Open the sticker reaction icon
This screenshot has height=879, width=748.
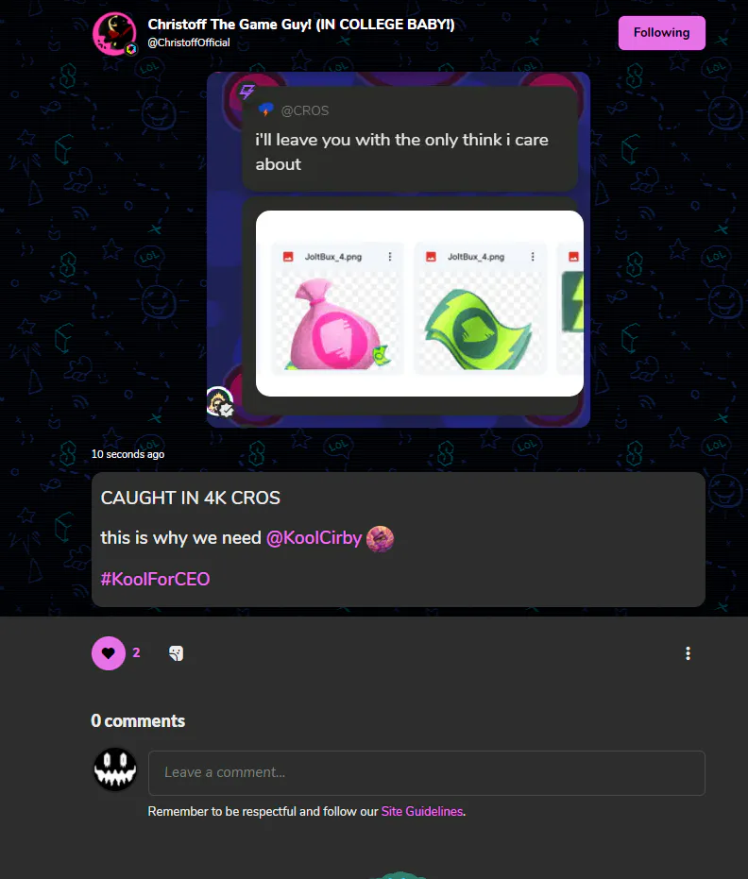click(x=176, y=653)
